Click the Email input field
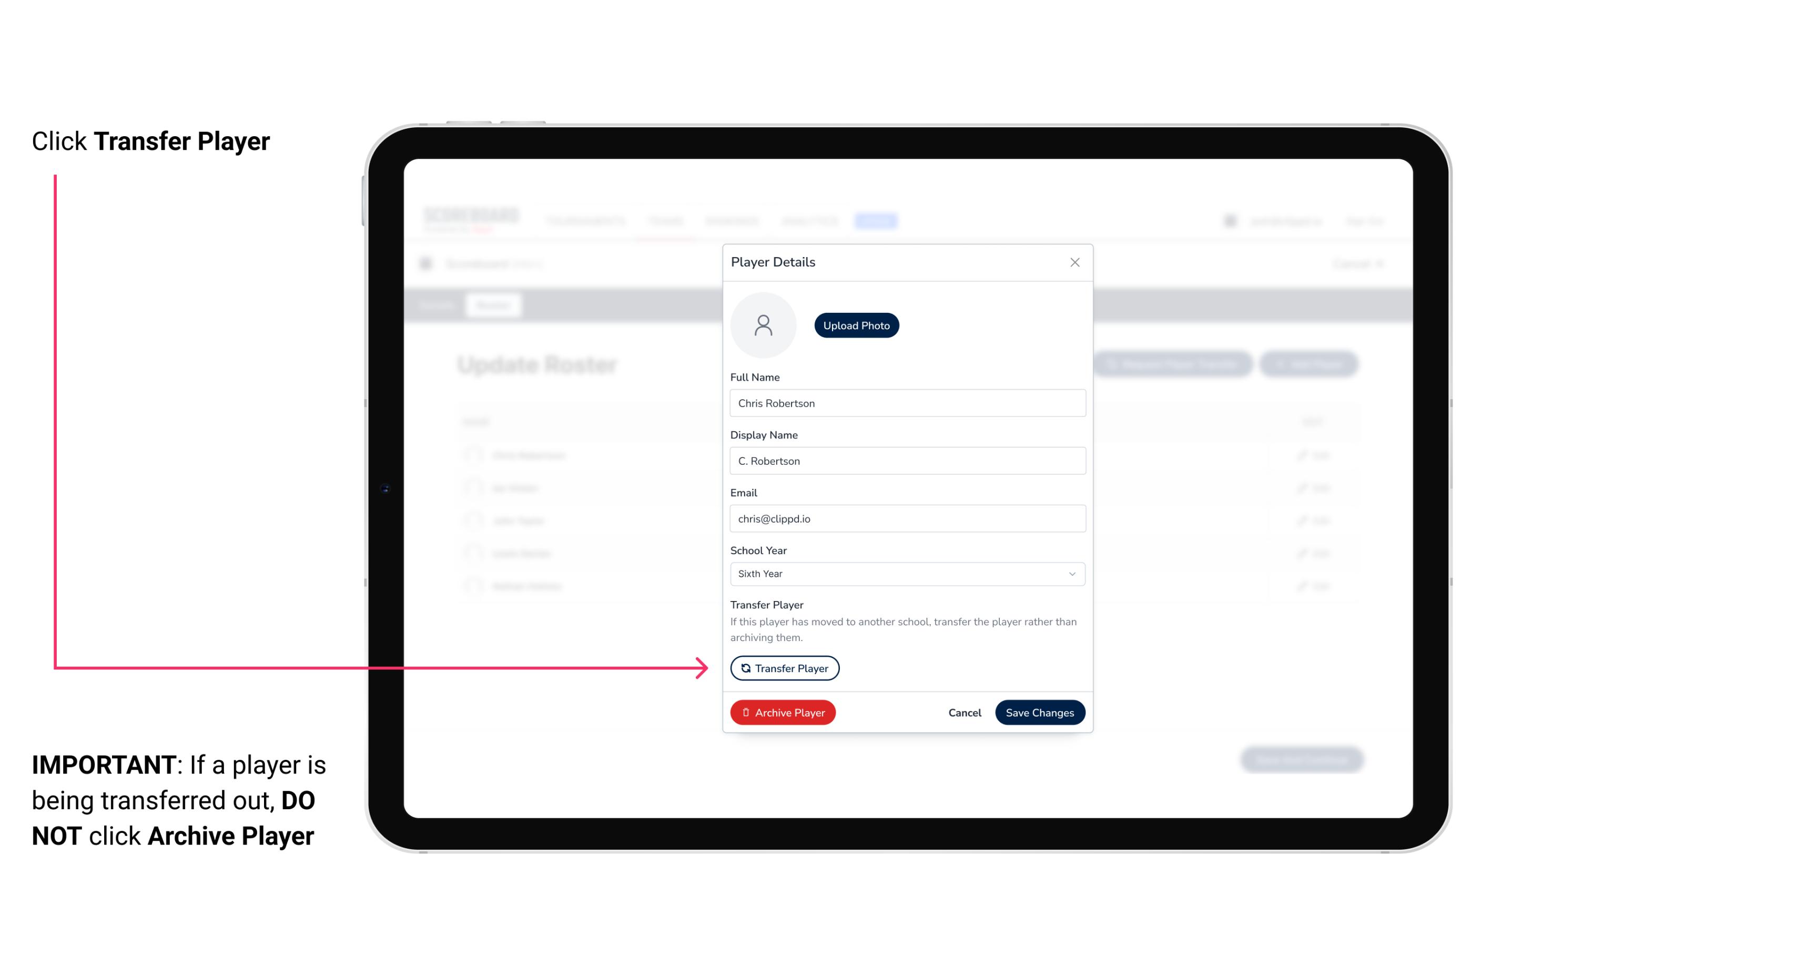Image resolution: width=1816 pixels, height=977 pixels. click(907, 517)
